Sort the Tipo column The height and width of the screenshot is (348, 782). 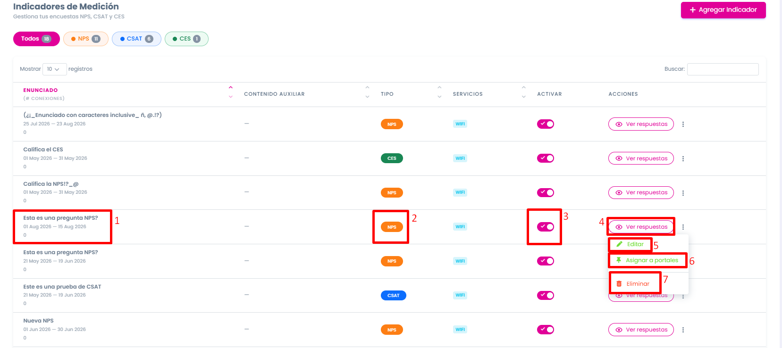[439, 92]
